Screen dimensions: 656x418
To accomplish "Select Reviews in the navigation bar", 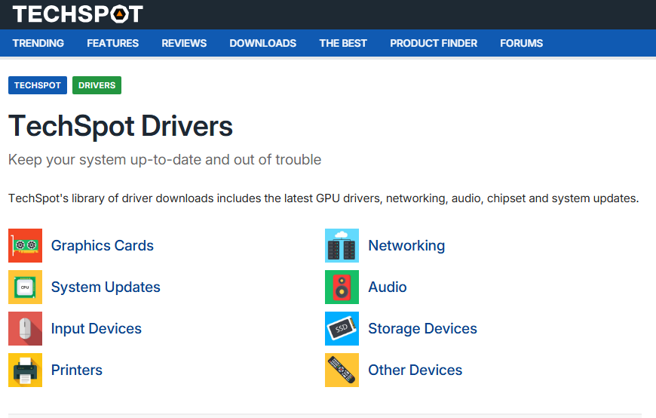I will (184, 43).
